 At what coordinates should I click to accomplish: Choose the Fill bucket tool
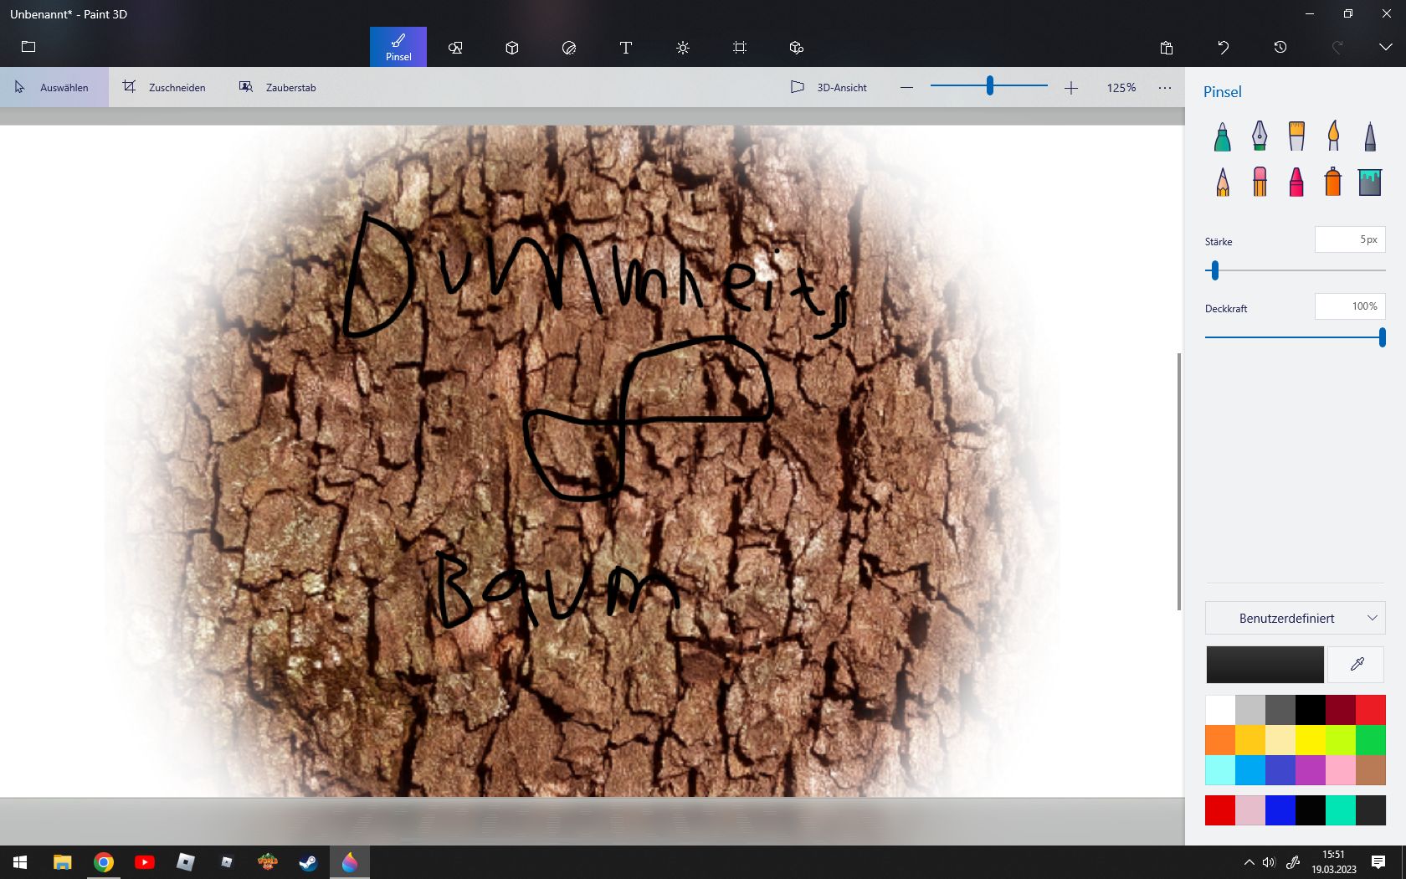tap(1370, 182)
